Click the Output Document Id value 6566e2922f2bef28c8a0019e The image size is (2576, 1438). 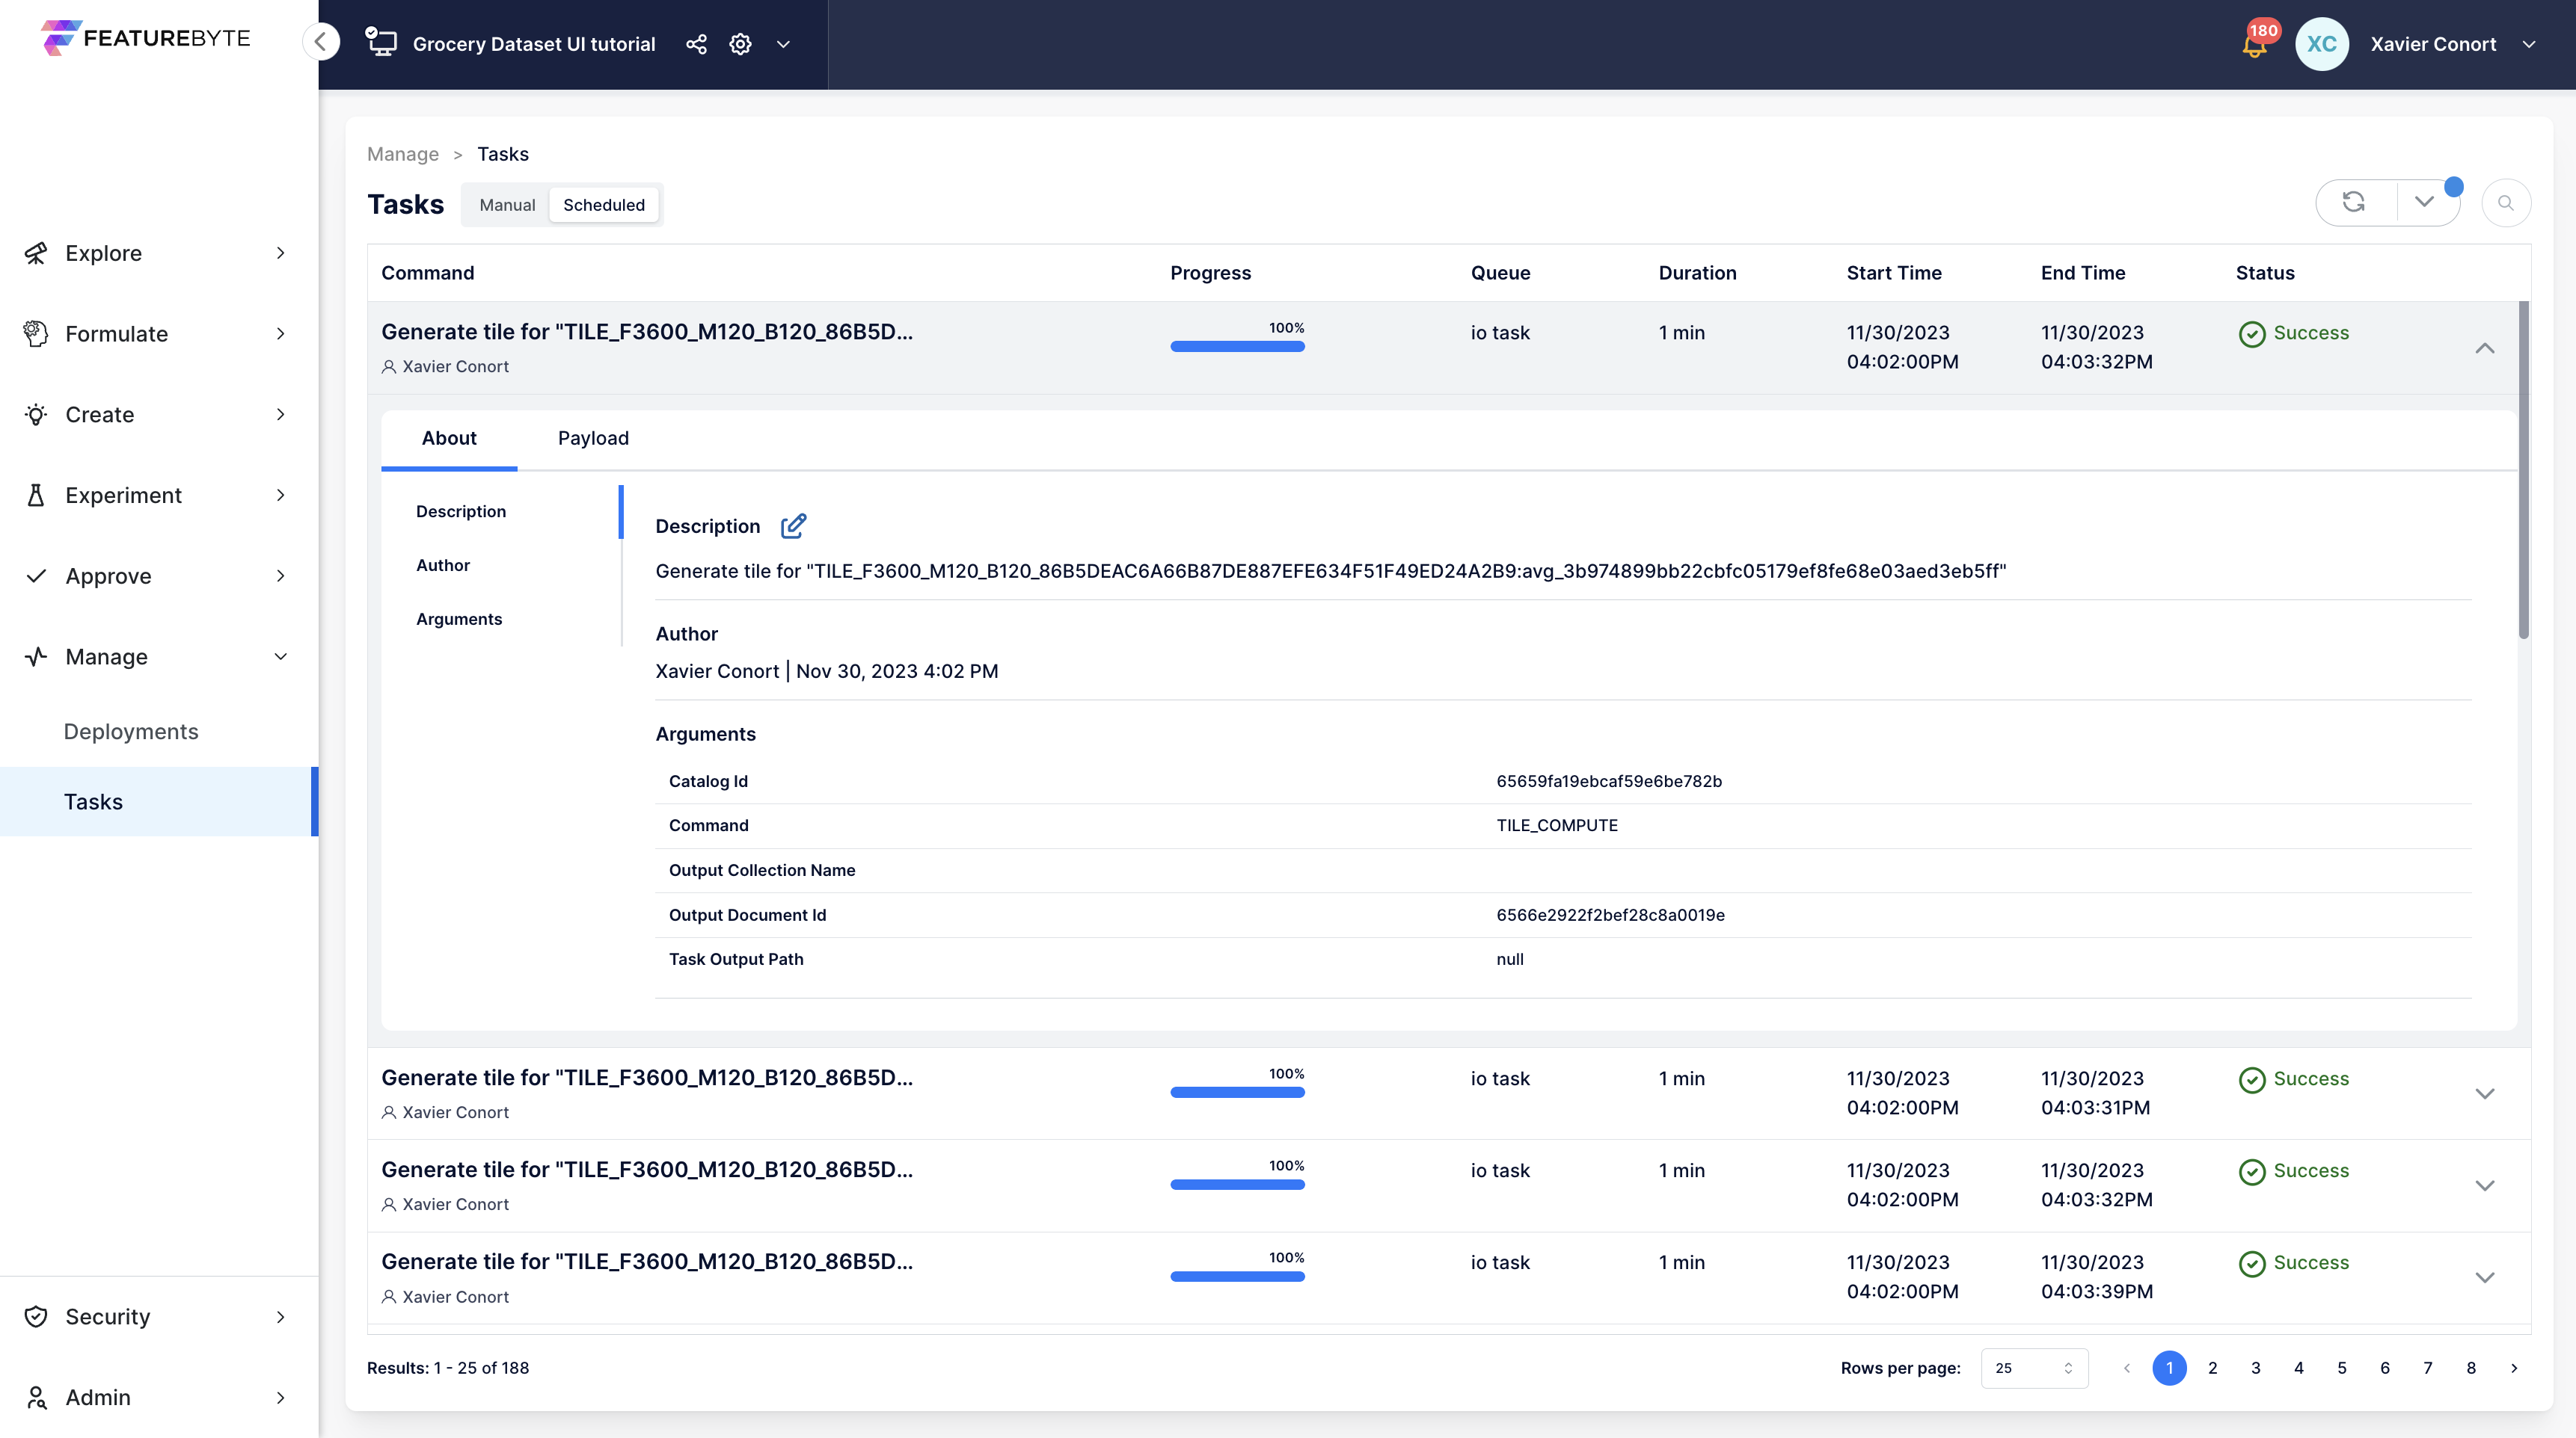pos(1610,916)
